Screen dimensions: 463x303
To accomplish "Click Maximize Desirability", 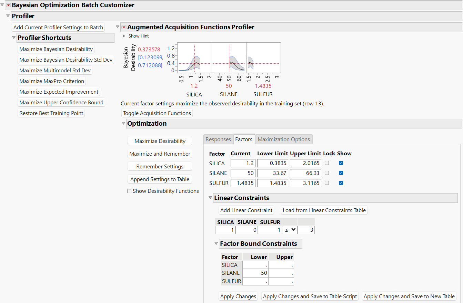I will [160, 141].
